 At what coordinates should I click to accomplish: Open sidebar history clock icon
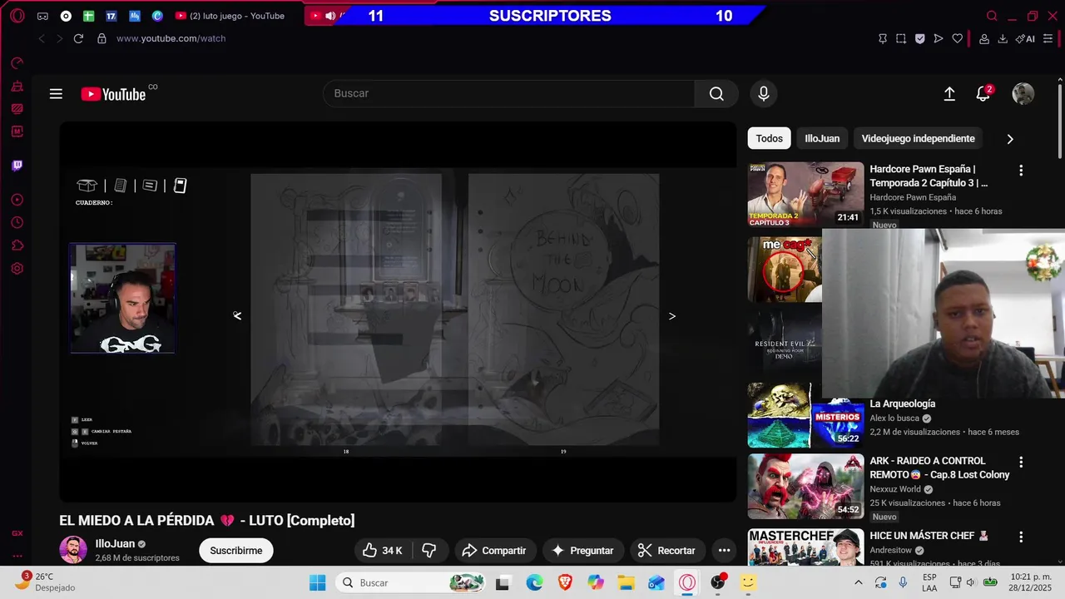[x=17, y=222]
